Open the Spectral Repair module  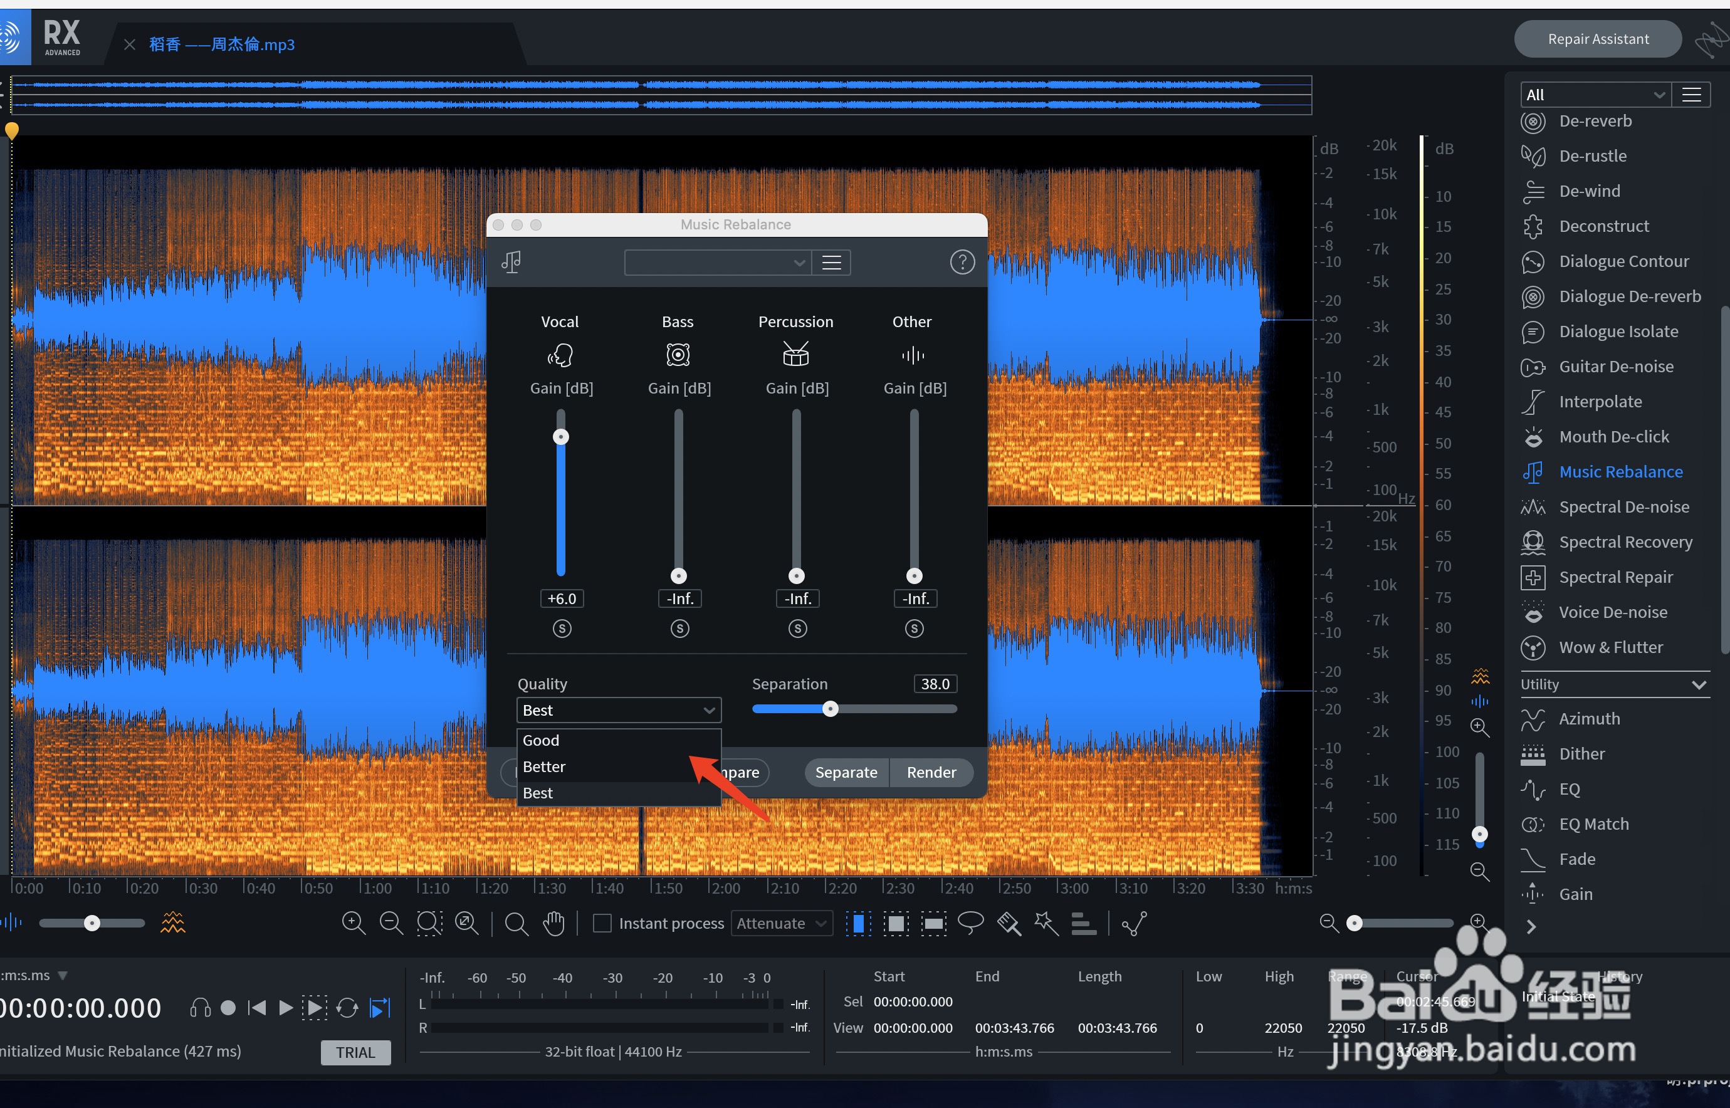pos(1615,577)
